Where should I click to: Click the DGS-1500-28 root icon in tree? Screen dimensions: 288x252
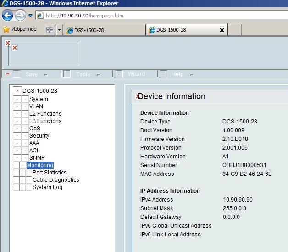[17, 91]
